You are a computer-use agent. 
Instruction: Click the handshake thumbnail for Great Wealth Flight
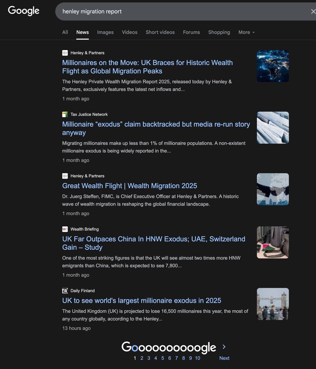coord(273,189)
